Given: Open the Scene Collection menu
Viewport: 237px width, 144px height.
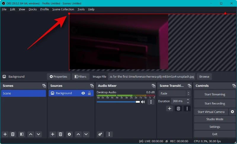Looking at the screenshot, I should pyautogui.click(x=63, y=9).
